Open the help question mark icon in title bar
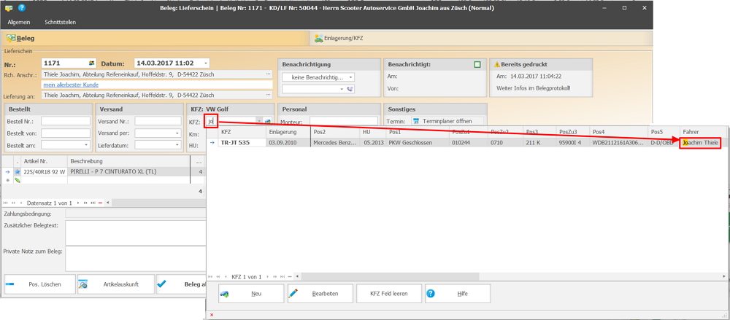The image size is (730, 320). point(22,8)
